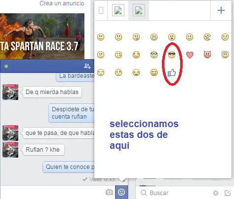Select message Rufian ? khe
This screenshot has height=199, width=234.
(43, 150)
